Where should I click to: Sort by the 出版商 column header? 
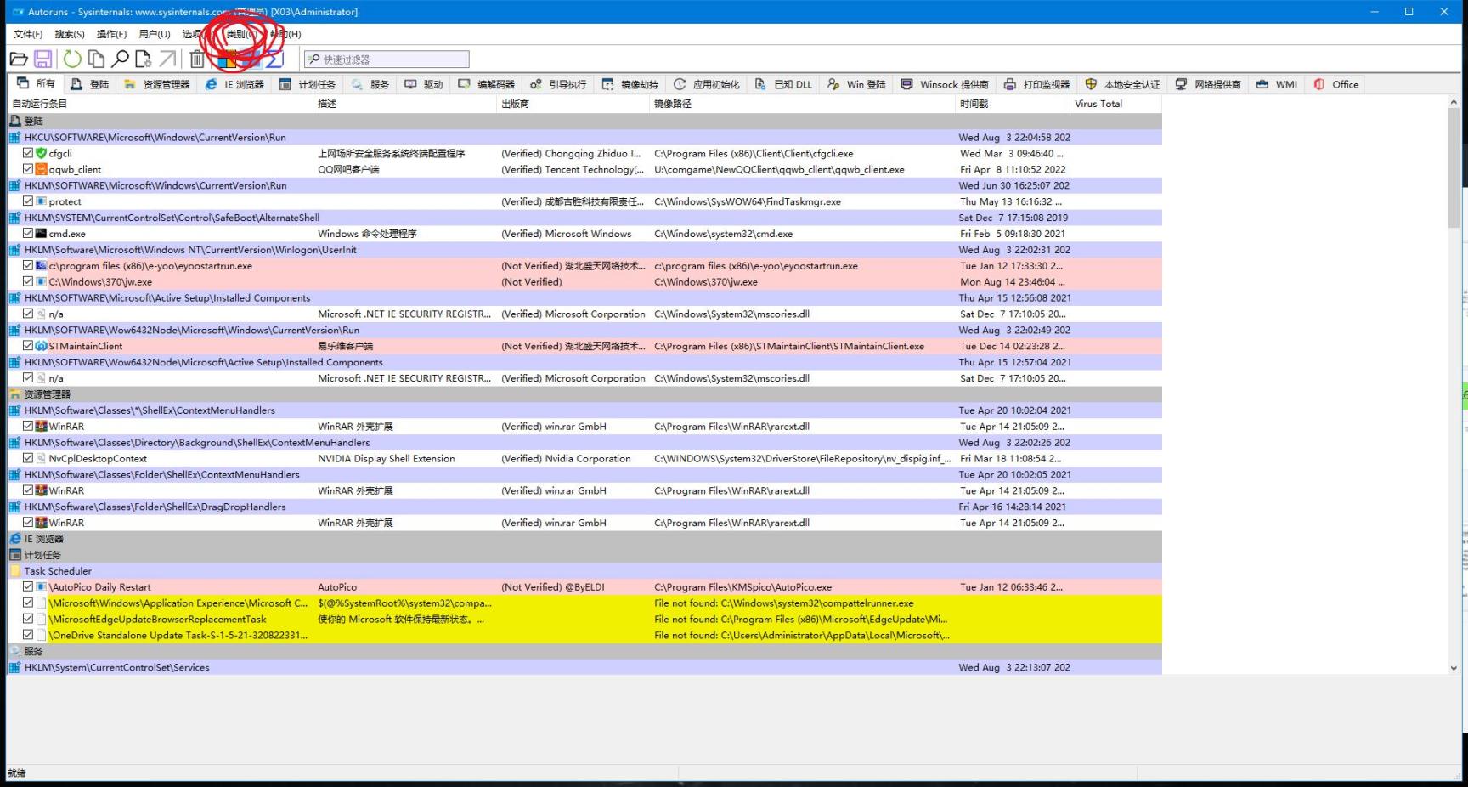[x=573, y=104]
